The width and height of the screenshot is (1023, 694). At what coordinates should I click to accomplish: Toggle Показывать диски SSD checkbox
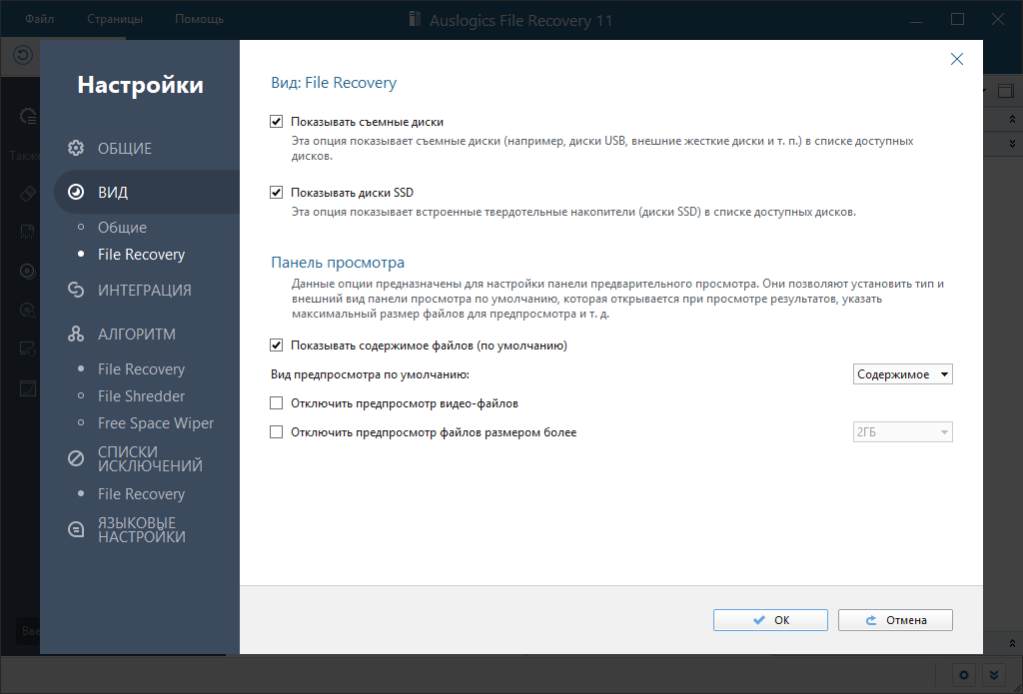coord(276,193)
